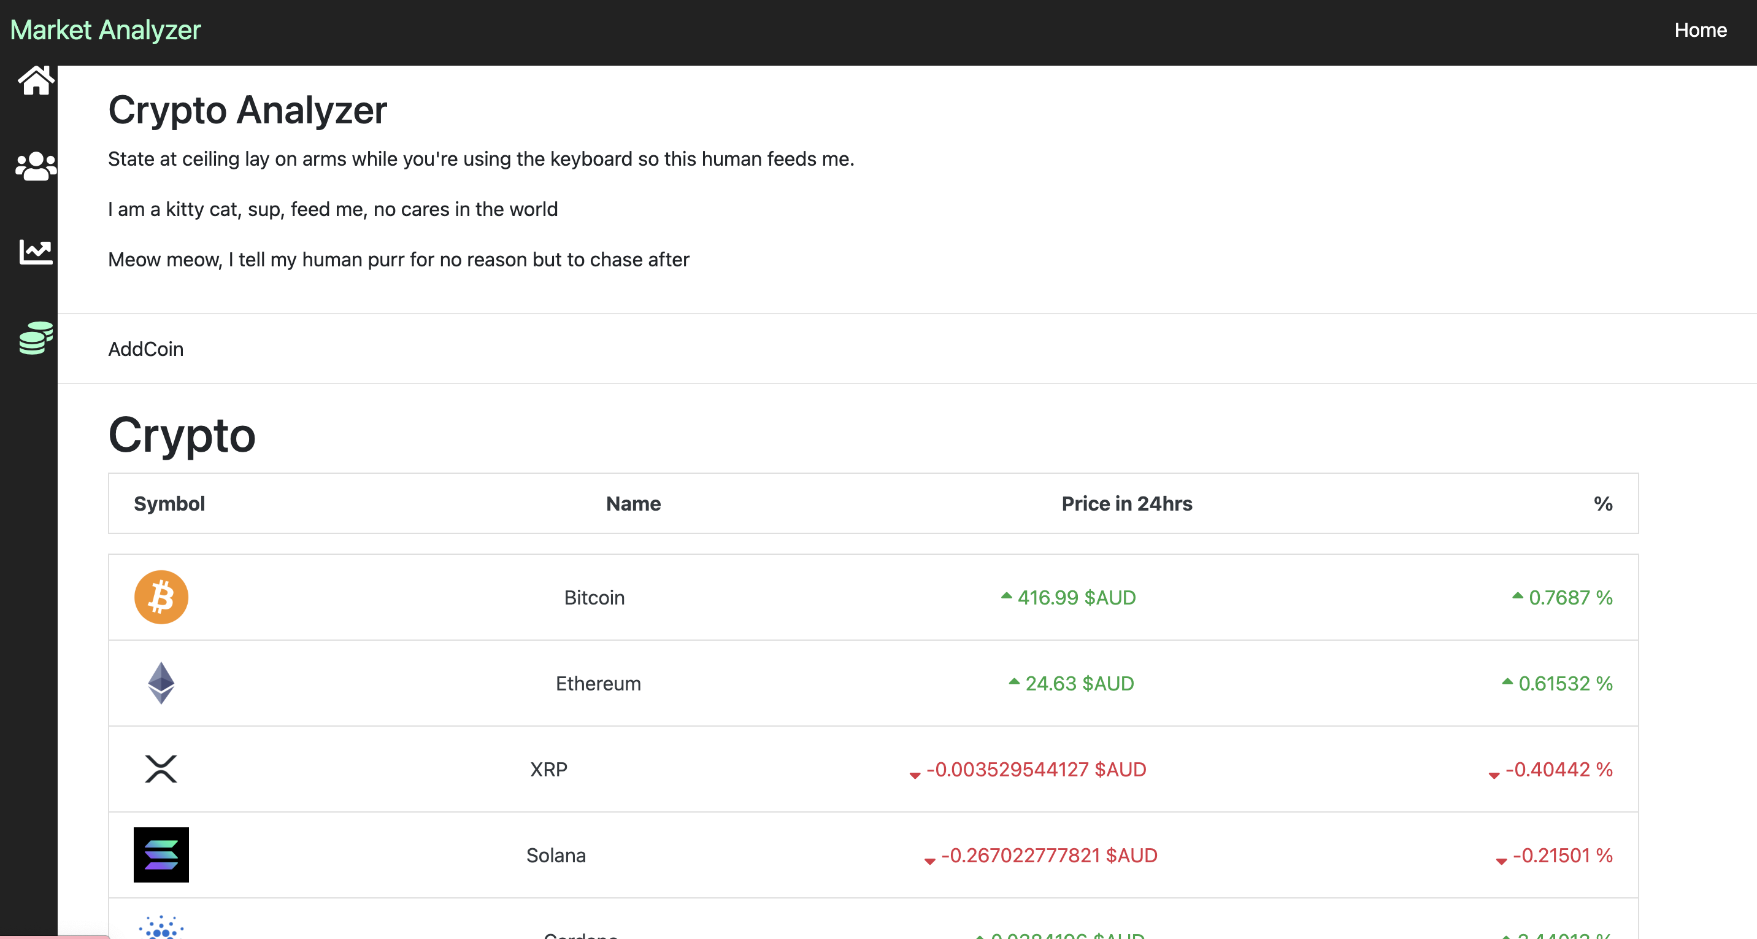Viewport: 1757px width, 939px height.
Task: Click the Symbol column header
Action: [x=169, y=504]
